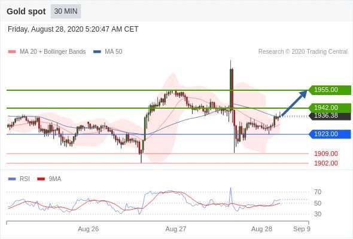Click the pink MA 20 legend swatch
The height and width of the screenshot is (239, 353).
point(12,52)
